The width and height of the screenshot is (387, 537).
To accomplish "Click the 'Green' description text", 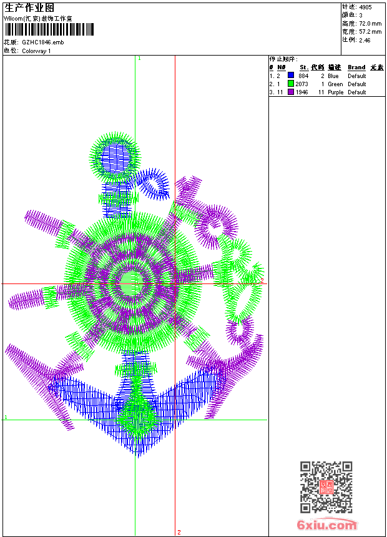I will (x=335, y=84).
